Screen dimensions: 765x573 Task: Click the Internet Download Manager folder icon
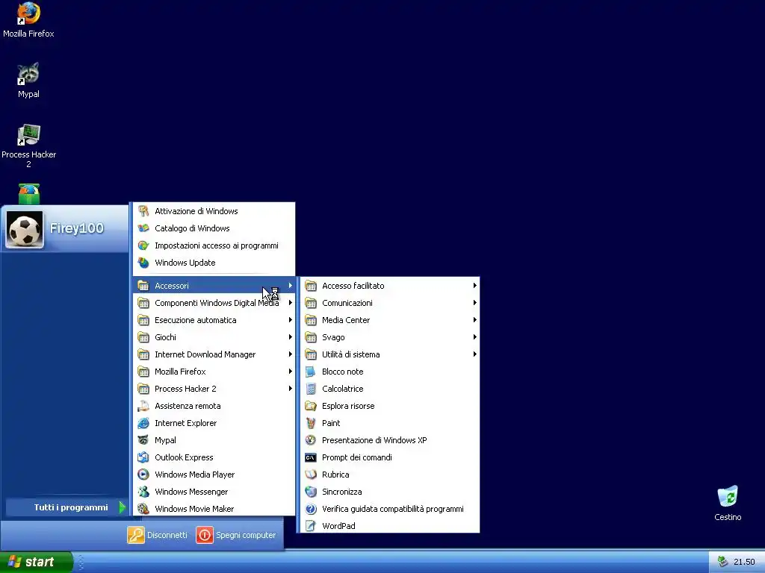click(x=143, y=354)
